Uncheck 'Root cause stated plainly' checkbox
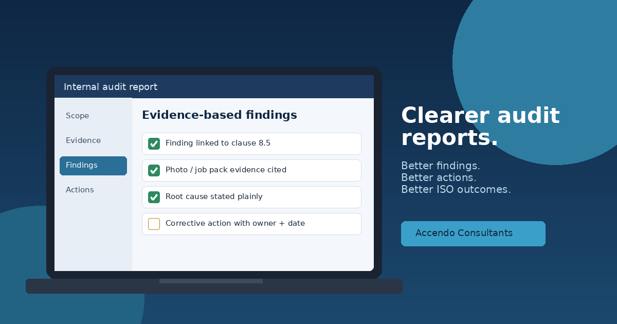The width and height of the screenshot is (617, 324). (x=154, y=197)
